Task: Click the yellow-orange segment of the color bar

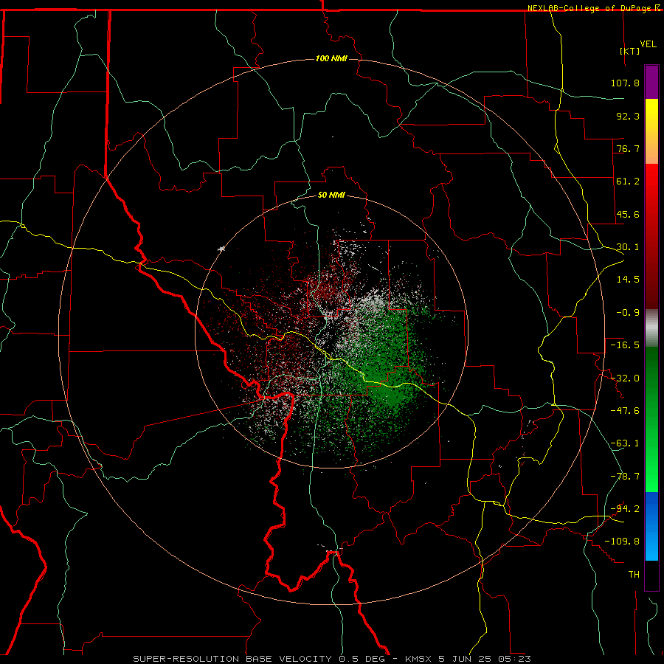Action: [x=651, y=131]
